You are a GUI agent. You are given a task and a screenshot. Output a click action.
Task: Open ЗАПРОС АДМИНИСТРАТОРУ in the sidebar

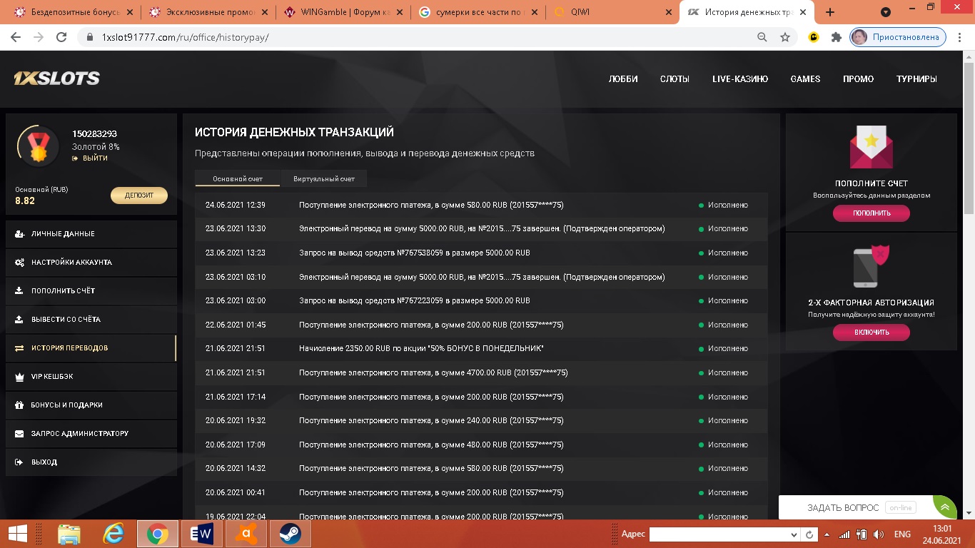[91, 434]
